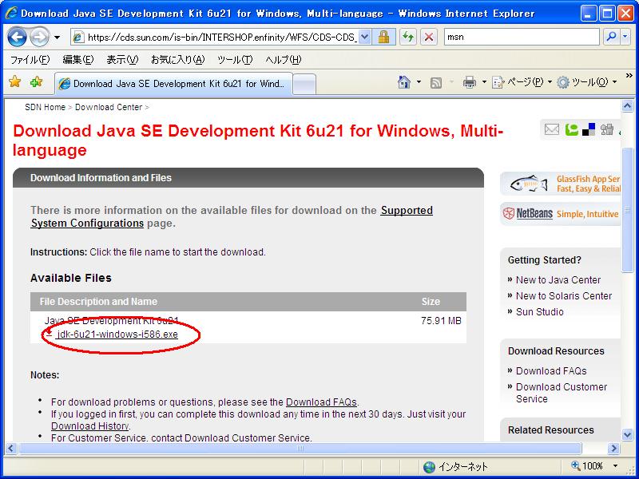Open the Download FAQs link in Notes
The height and width of the screenshot is (479, 639).
pyautogui.click(x=321, y=402)
